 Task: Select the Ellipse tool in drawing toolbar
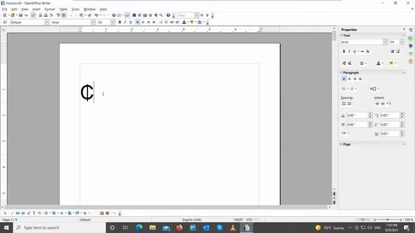coord(23,213)
